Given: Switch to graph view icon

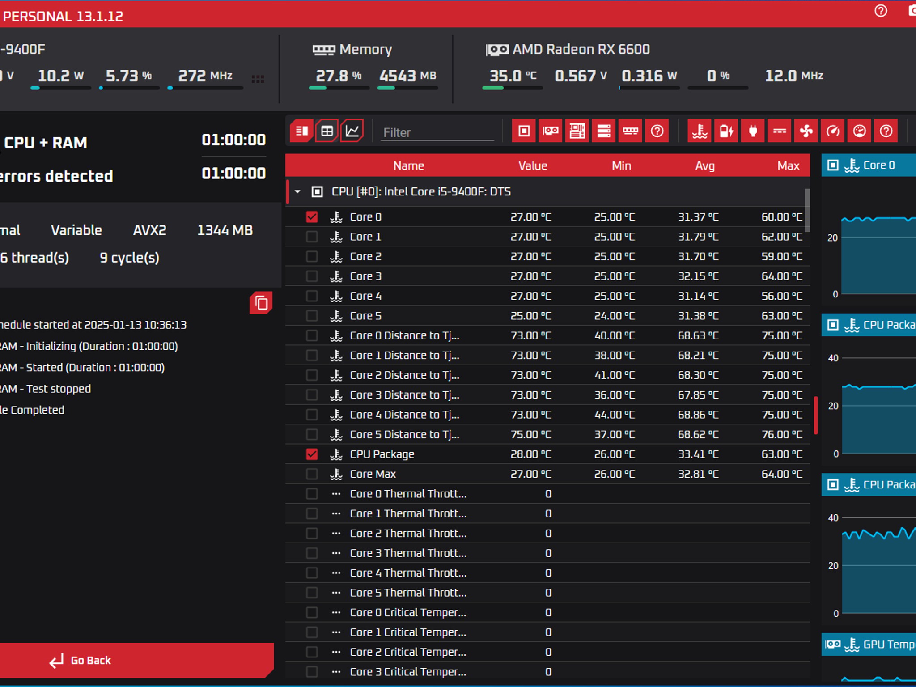Looking at the screenshot, I should [352, 131].
